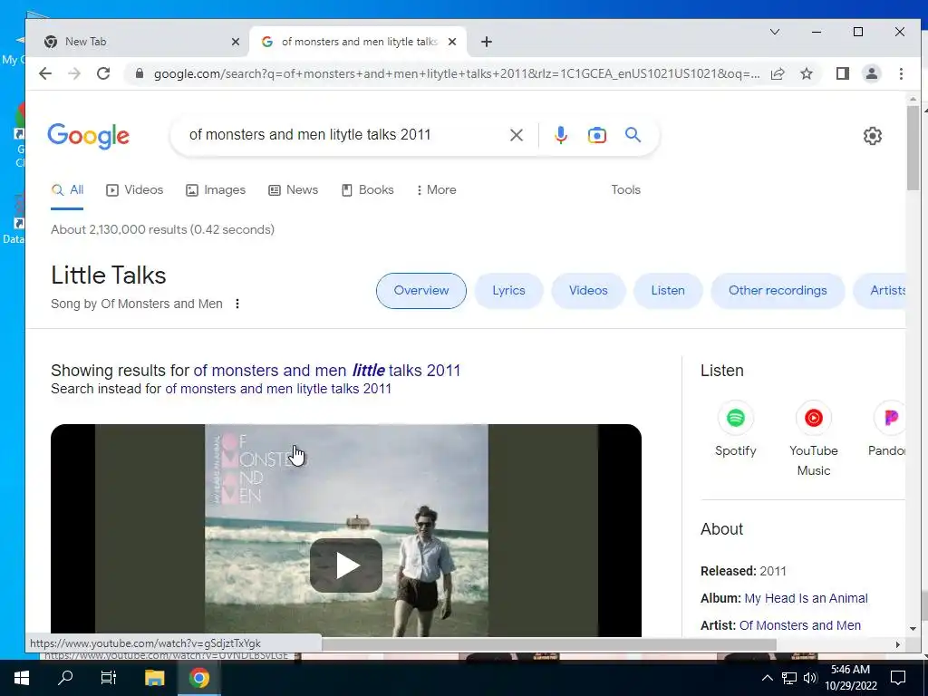The image size is (928, 696).
Task: Open three-dot options beside song subtitle
Action: click(x=237, y=304)
